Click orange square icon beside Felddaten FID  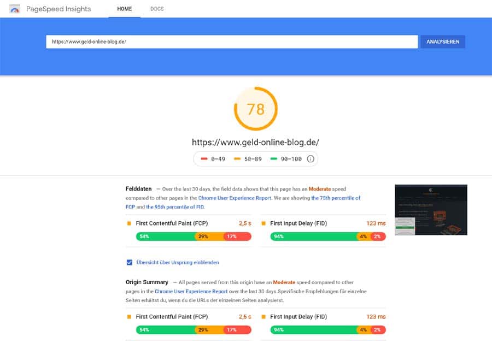tap(263, 223)
